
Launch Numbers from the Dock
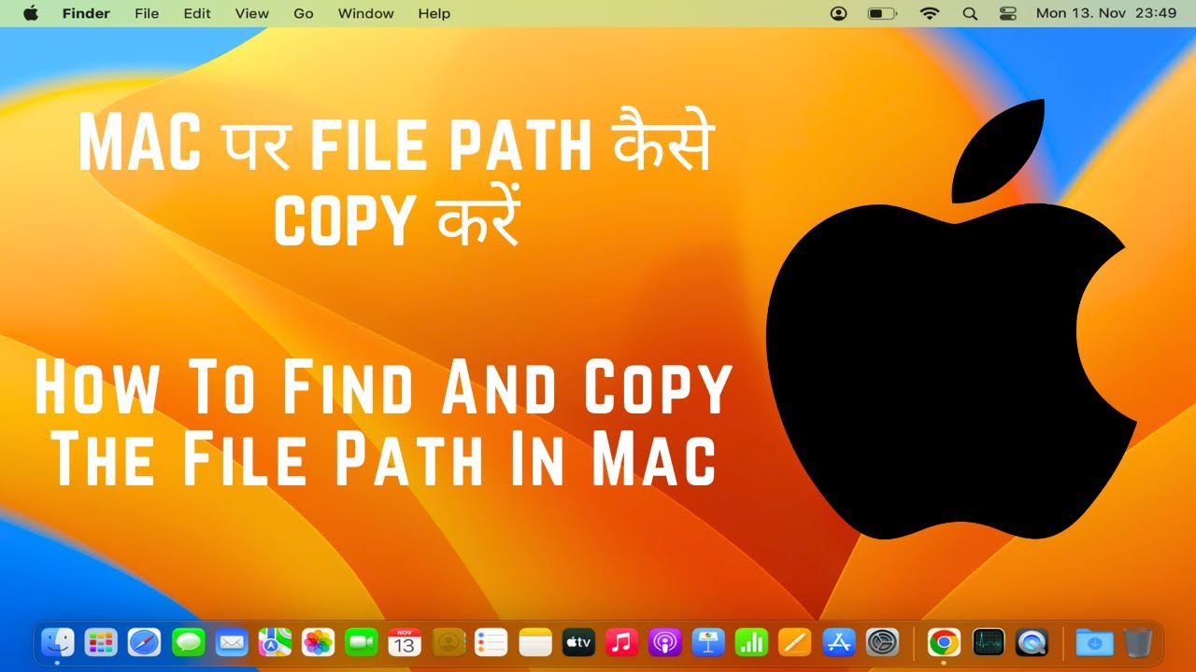(751, 642)
